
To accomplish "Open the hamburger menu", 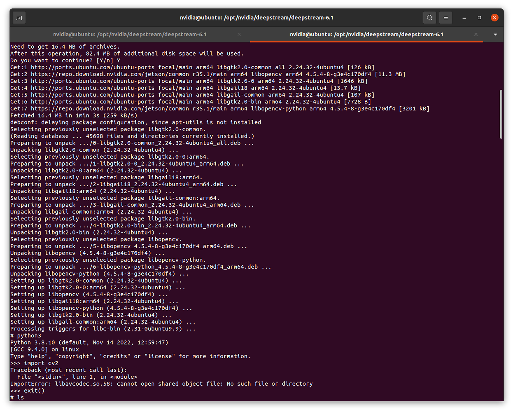I will click(x=445, y=18).
